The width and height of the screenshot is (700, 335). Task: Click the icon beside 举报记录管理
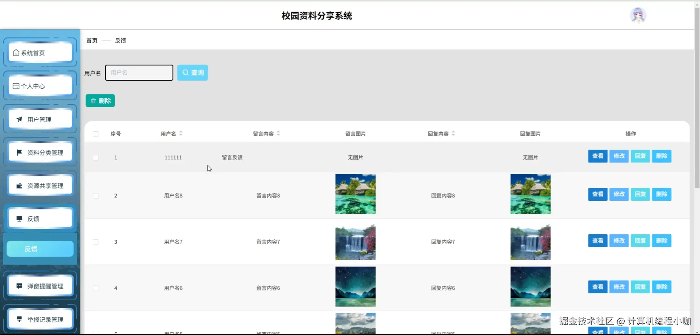(19, 319)
